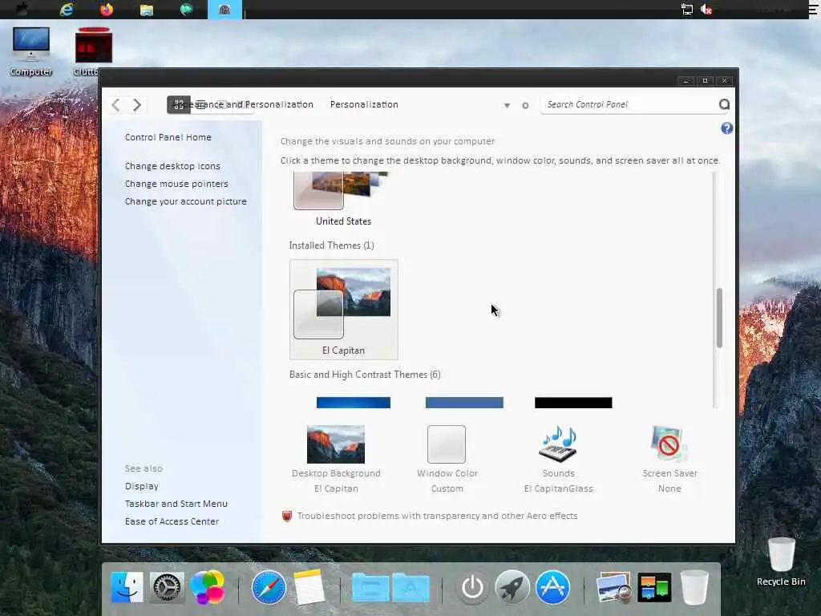Open Desktop Background settings
The width and height of the screenshot is (821, 616).
pyautogui.click(x=336, y=460)
